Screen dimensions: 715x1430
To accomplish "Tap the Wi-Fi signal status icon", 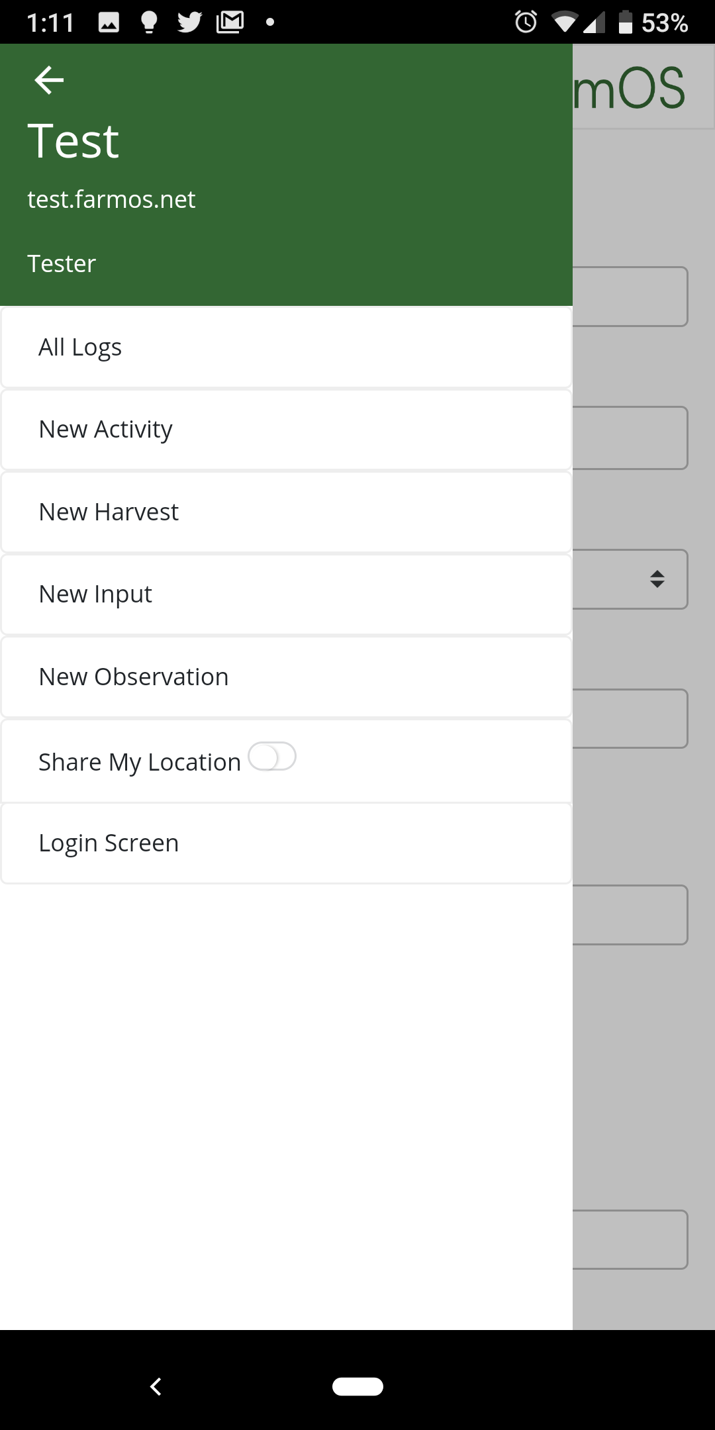I will (x=564, y=23).
